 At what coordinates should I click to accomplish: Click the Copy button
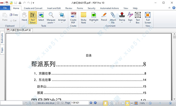14,15
